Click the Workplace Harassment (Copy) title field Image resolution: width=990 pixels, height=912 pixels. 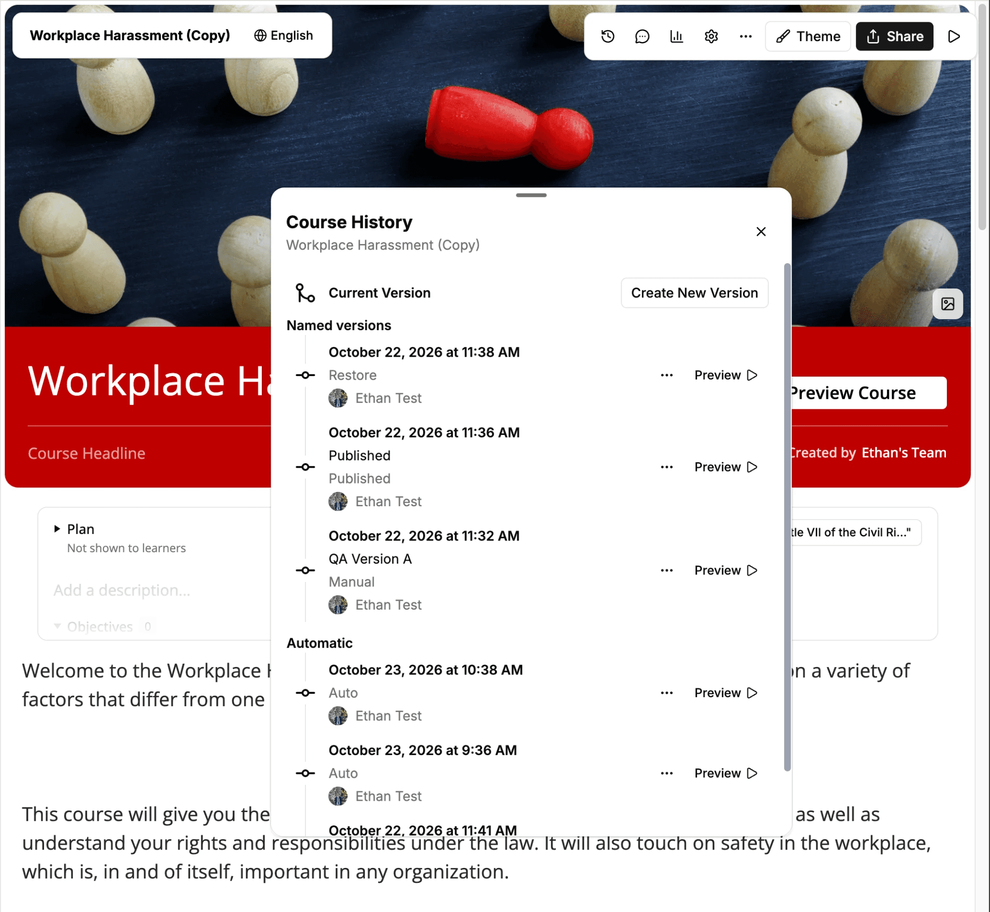tap(130, 36)
